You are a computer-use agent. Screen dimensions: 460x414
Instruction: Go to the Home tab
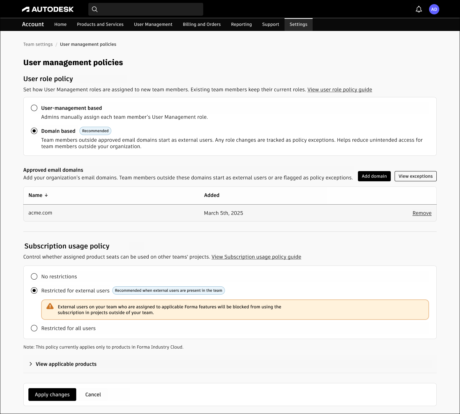tap(60, 24)
